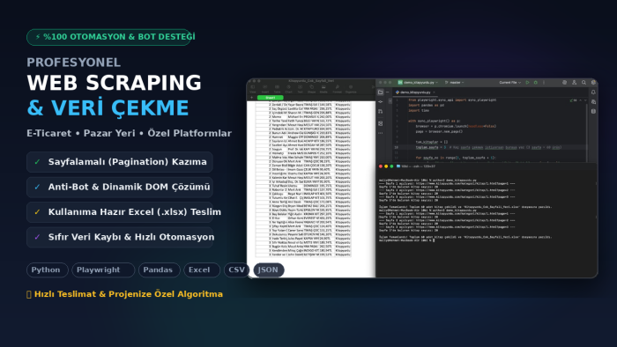This screenshot has width=617, height=347.
Task: Close the demo_kitapyurdu.py editor tab
Action: (434, 92)
